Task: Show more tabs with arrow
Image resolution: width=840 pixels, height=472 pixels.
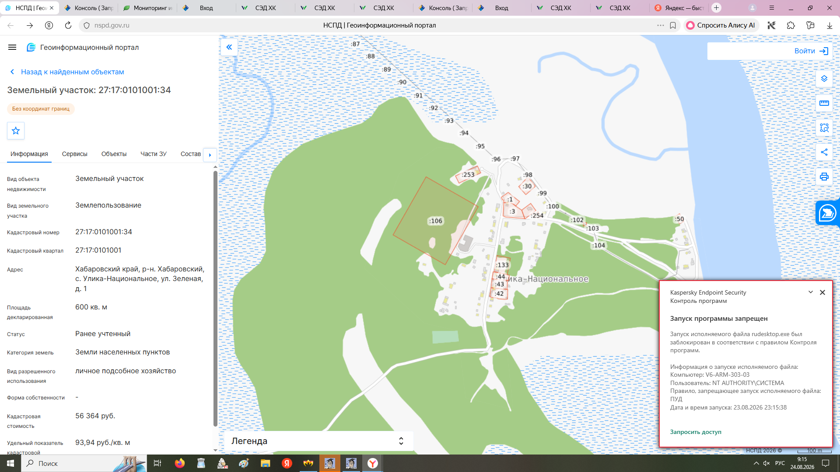Action: 210,155
